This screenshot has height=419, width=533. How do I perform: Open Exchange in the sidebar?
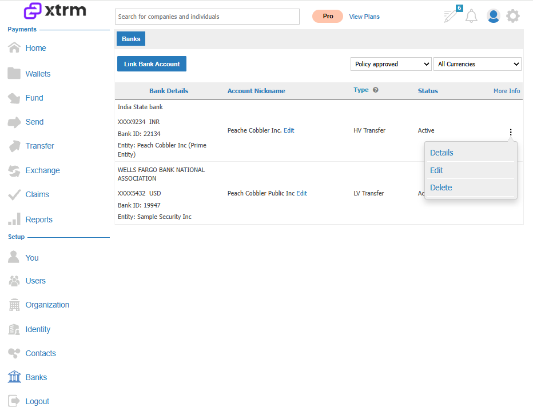[42, 170]
